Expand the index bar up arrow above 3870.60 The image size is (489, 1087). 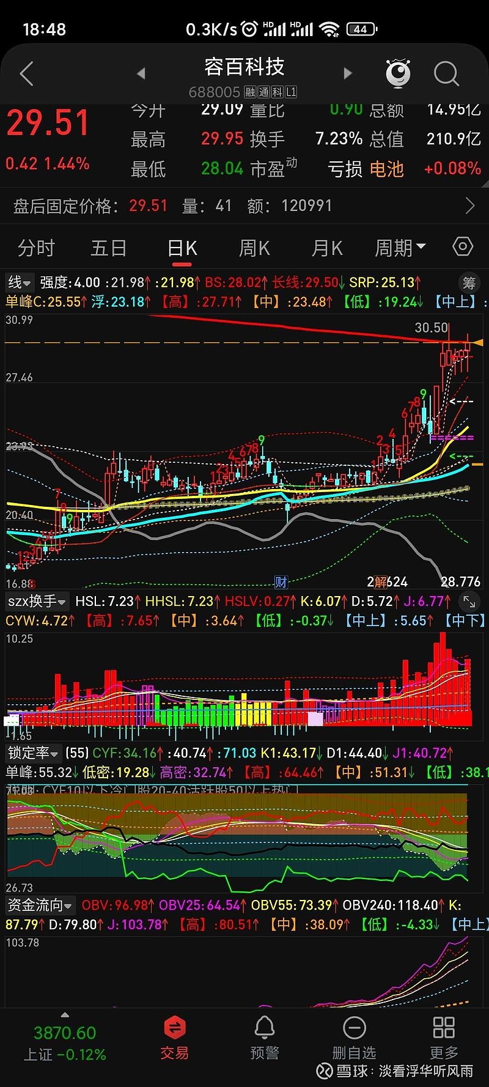(x=65, y=1014)
